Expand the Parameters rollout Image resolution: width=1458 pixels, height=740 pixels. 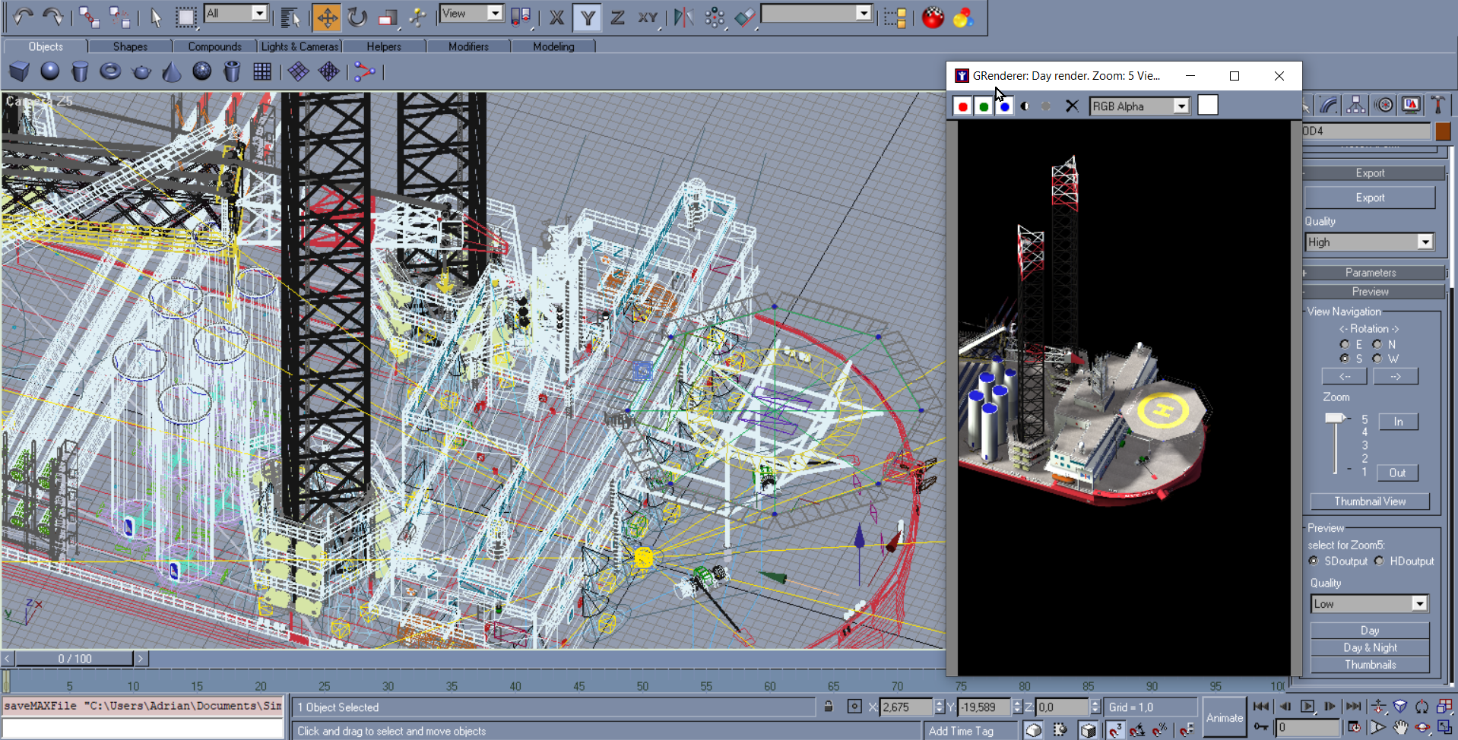(x=1370, y=273)
